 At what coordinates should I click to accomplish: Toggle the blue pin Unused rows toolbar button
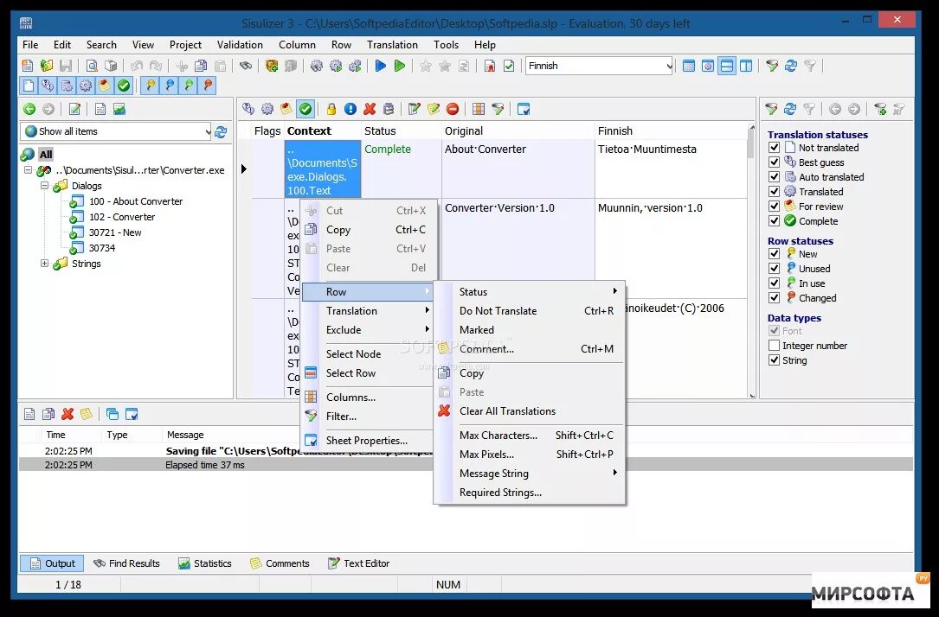(170, 86)
